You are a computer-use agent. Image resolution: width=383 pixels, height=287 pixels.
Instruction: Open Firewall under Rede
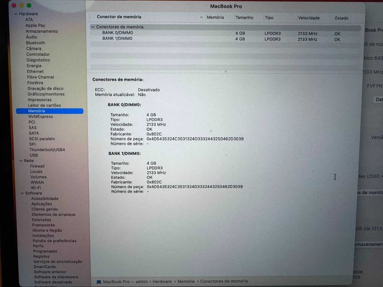point(37,166)
